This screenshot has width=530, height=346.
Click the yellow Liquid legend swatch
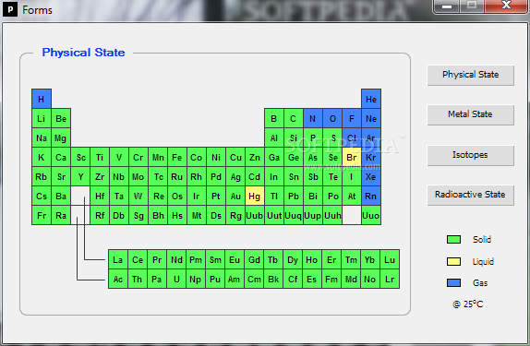tap(453, 261)
